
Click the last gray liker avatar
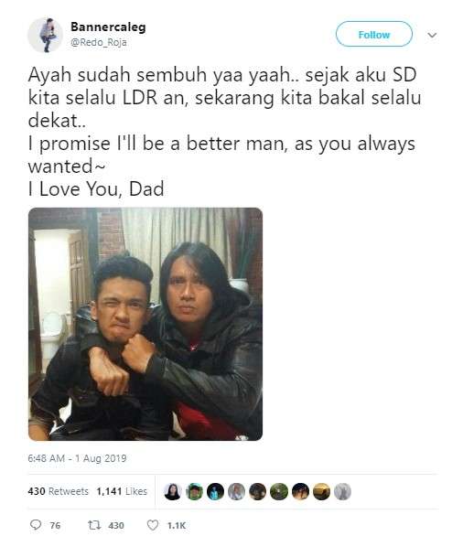[342, 491]
